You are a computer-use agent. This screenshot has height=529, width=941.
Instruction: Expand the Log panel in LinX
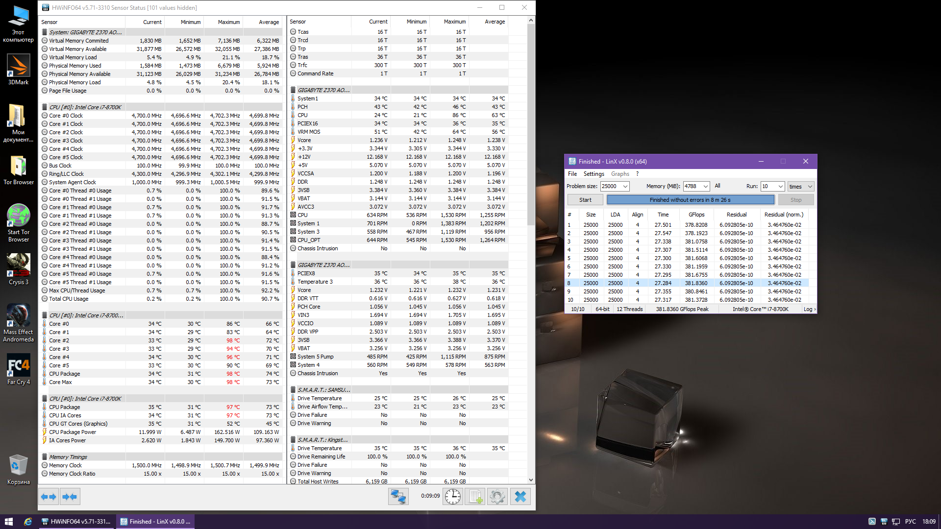tap(810, 309)
